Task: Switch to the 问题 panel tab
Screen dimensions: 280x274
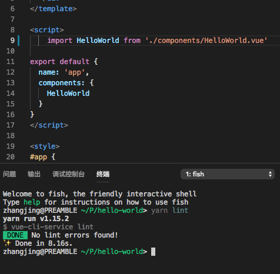Action: tap(9, 174)
